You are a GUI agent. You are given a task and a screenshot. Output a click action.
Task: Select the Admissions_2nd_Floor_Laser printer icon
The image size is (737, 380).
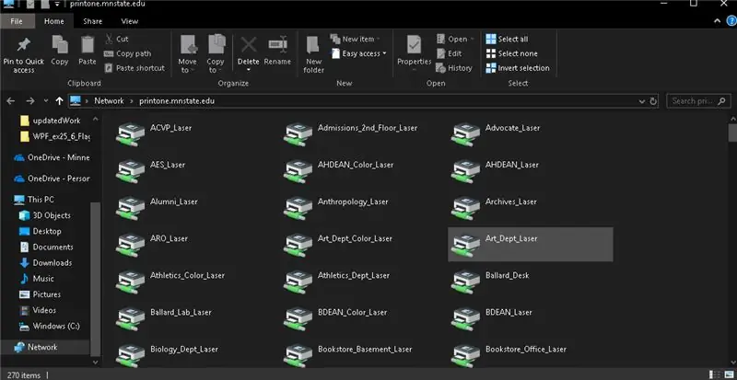pos(298,134)
